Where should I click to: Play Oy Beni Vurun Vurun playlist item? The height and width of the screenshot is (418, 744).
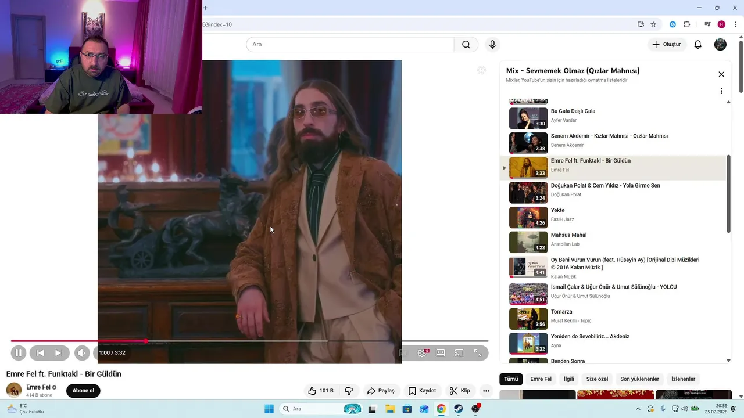click(x=614, y=267)
